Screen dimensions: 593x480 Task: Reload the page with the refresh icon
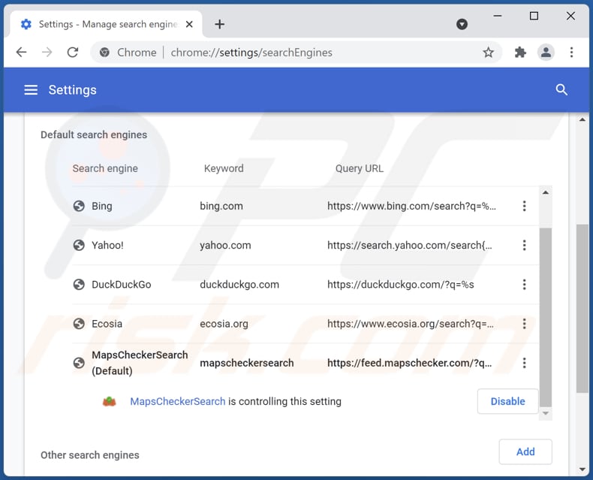tap(72, 53)
